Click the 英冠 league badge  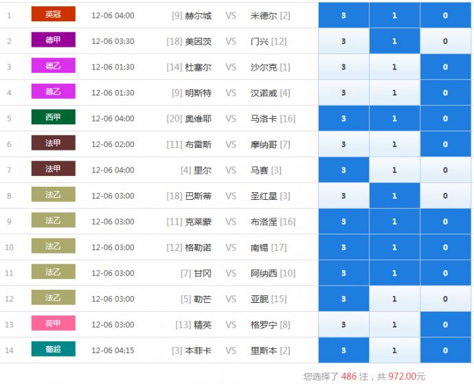point(53,14)
